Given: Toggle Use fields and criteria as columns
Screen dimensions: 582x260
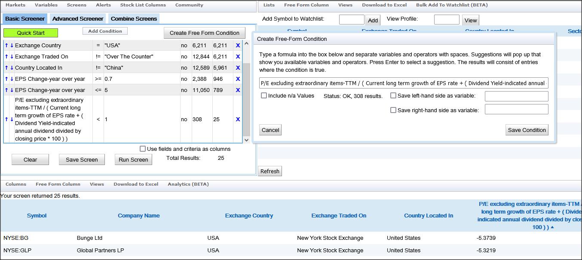Looking at the screenshot, I should [x=143, y=149].
